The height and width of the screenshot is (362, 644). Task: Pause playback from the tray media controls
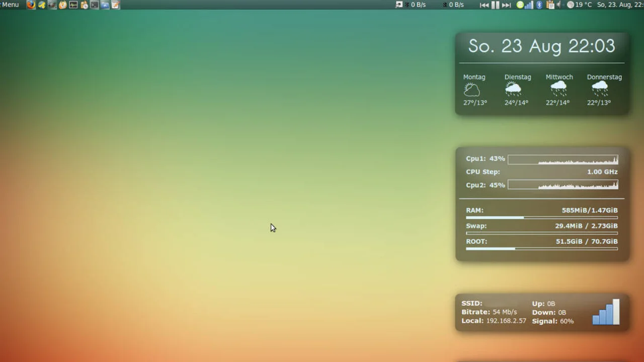[x=495, y=5]
